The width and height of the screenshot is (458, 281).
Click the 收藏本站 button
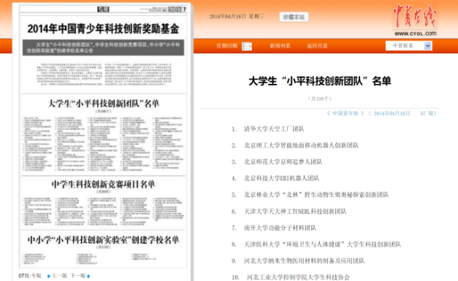[x=294, y=17]
